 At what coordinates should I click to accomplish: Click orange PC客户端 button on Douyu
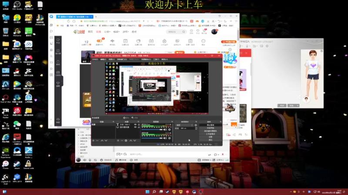tap(228, 42)
